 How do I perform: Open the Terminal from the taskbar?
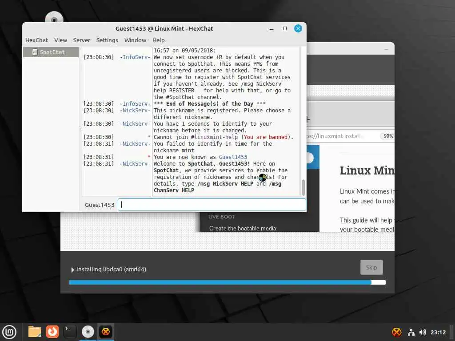(x=70, y=332)
